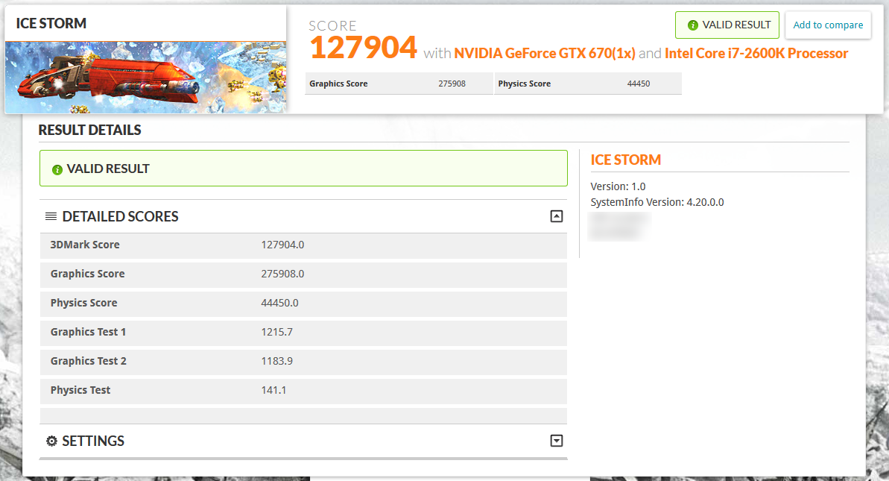Image resolution: width=889 pixels, height=481 pixels.
Task: Click the SETTINGS heading text
Action: click(93, 441)
